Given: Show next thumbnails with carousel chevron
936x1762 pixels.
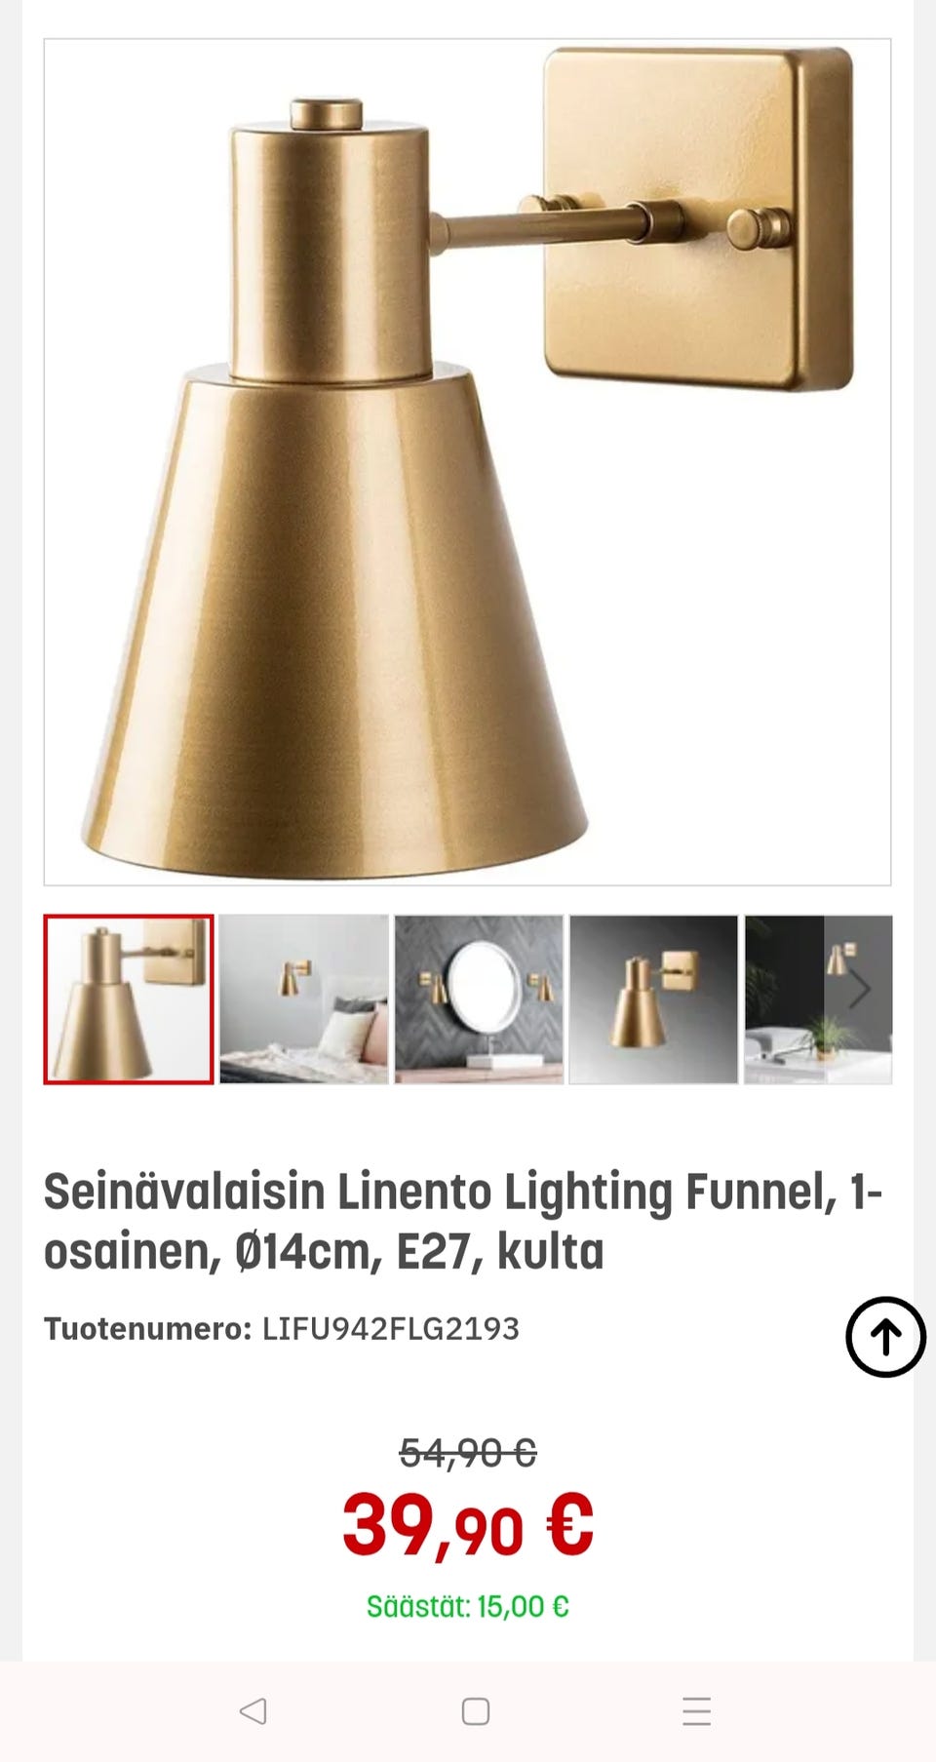Looking at the screenshot, I should point(858,990).
